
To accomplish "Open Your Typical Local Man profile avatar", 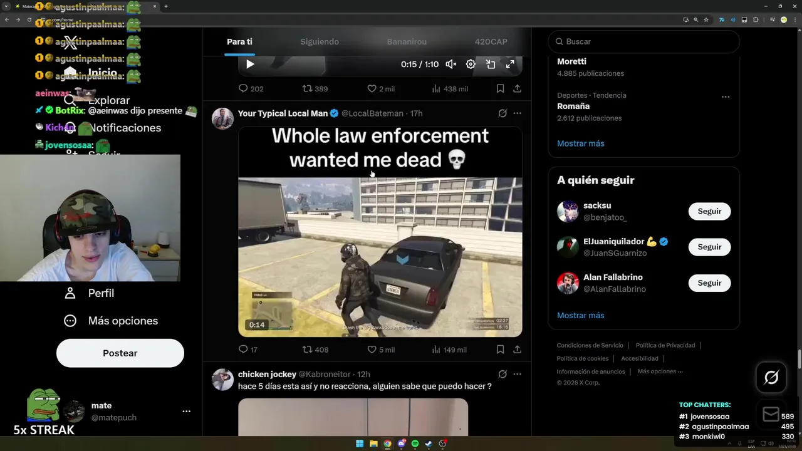I will [x=222, y=118].
